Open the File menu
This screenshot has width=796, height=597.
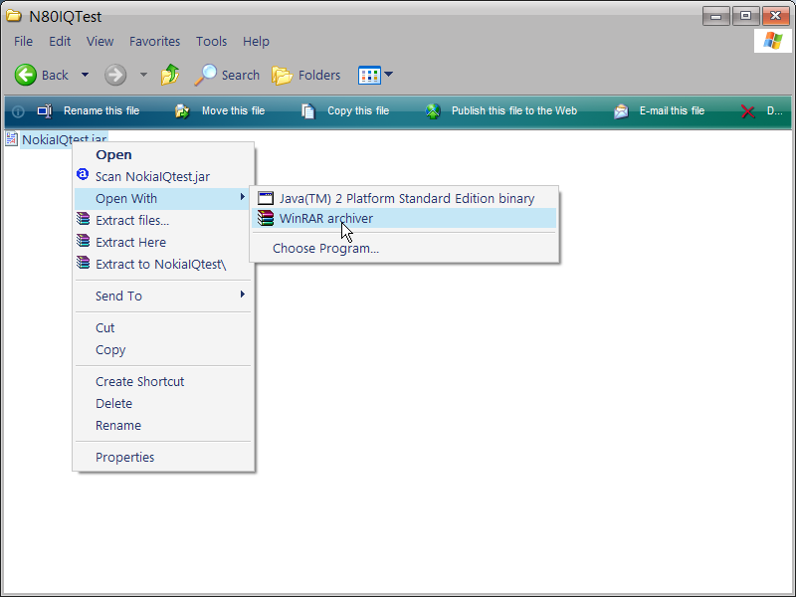click(x=23, y=41)
